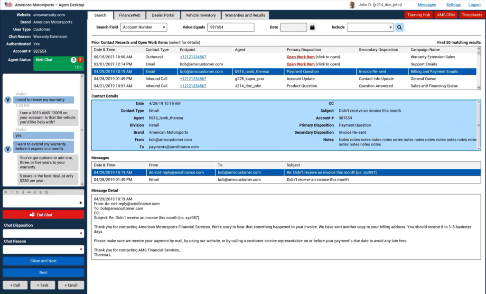Click phone link in 04/21/2019 row

tap(193, 86)
